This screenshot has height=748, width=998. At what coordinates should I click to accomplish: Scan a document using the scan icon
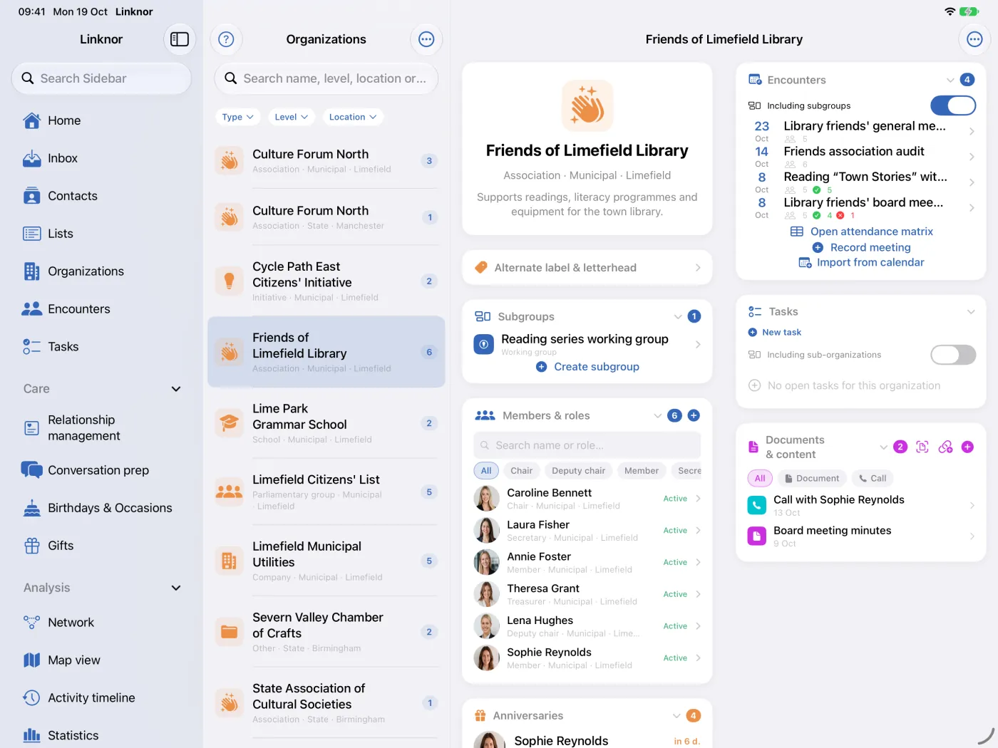922,447
